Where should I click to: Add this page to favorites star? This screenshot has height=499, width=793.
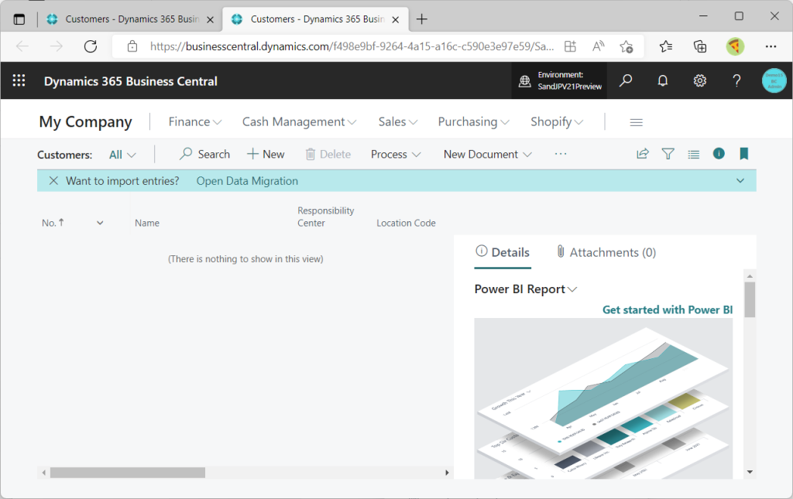pyautogui.click(x=626, y=46)
